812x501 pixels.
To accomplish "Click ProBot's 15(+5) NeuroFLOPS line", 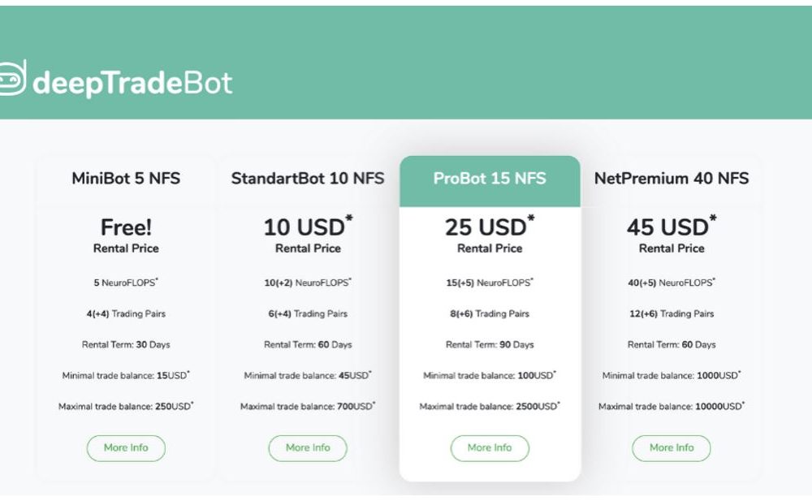I will click(490, 283).
